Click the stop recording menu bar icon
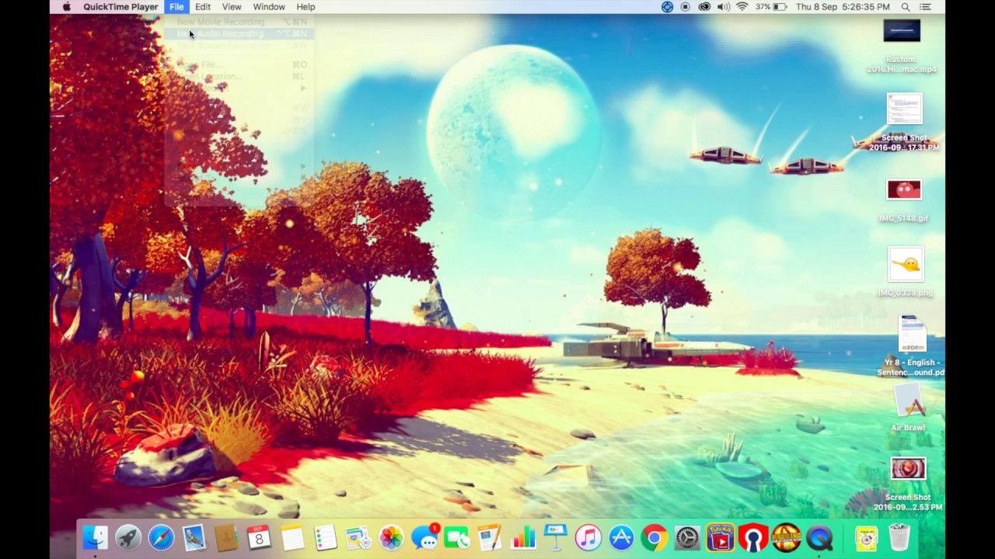This screenshot has height=559, width=995. (686, 7)
